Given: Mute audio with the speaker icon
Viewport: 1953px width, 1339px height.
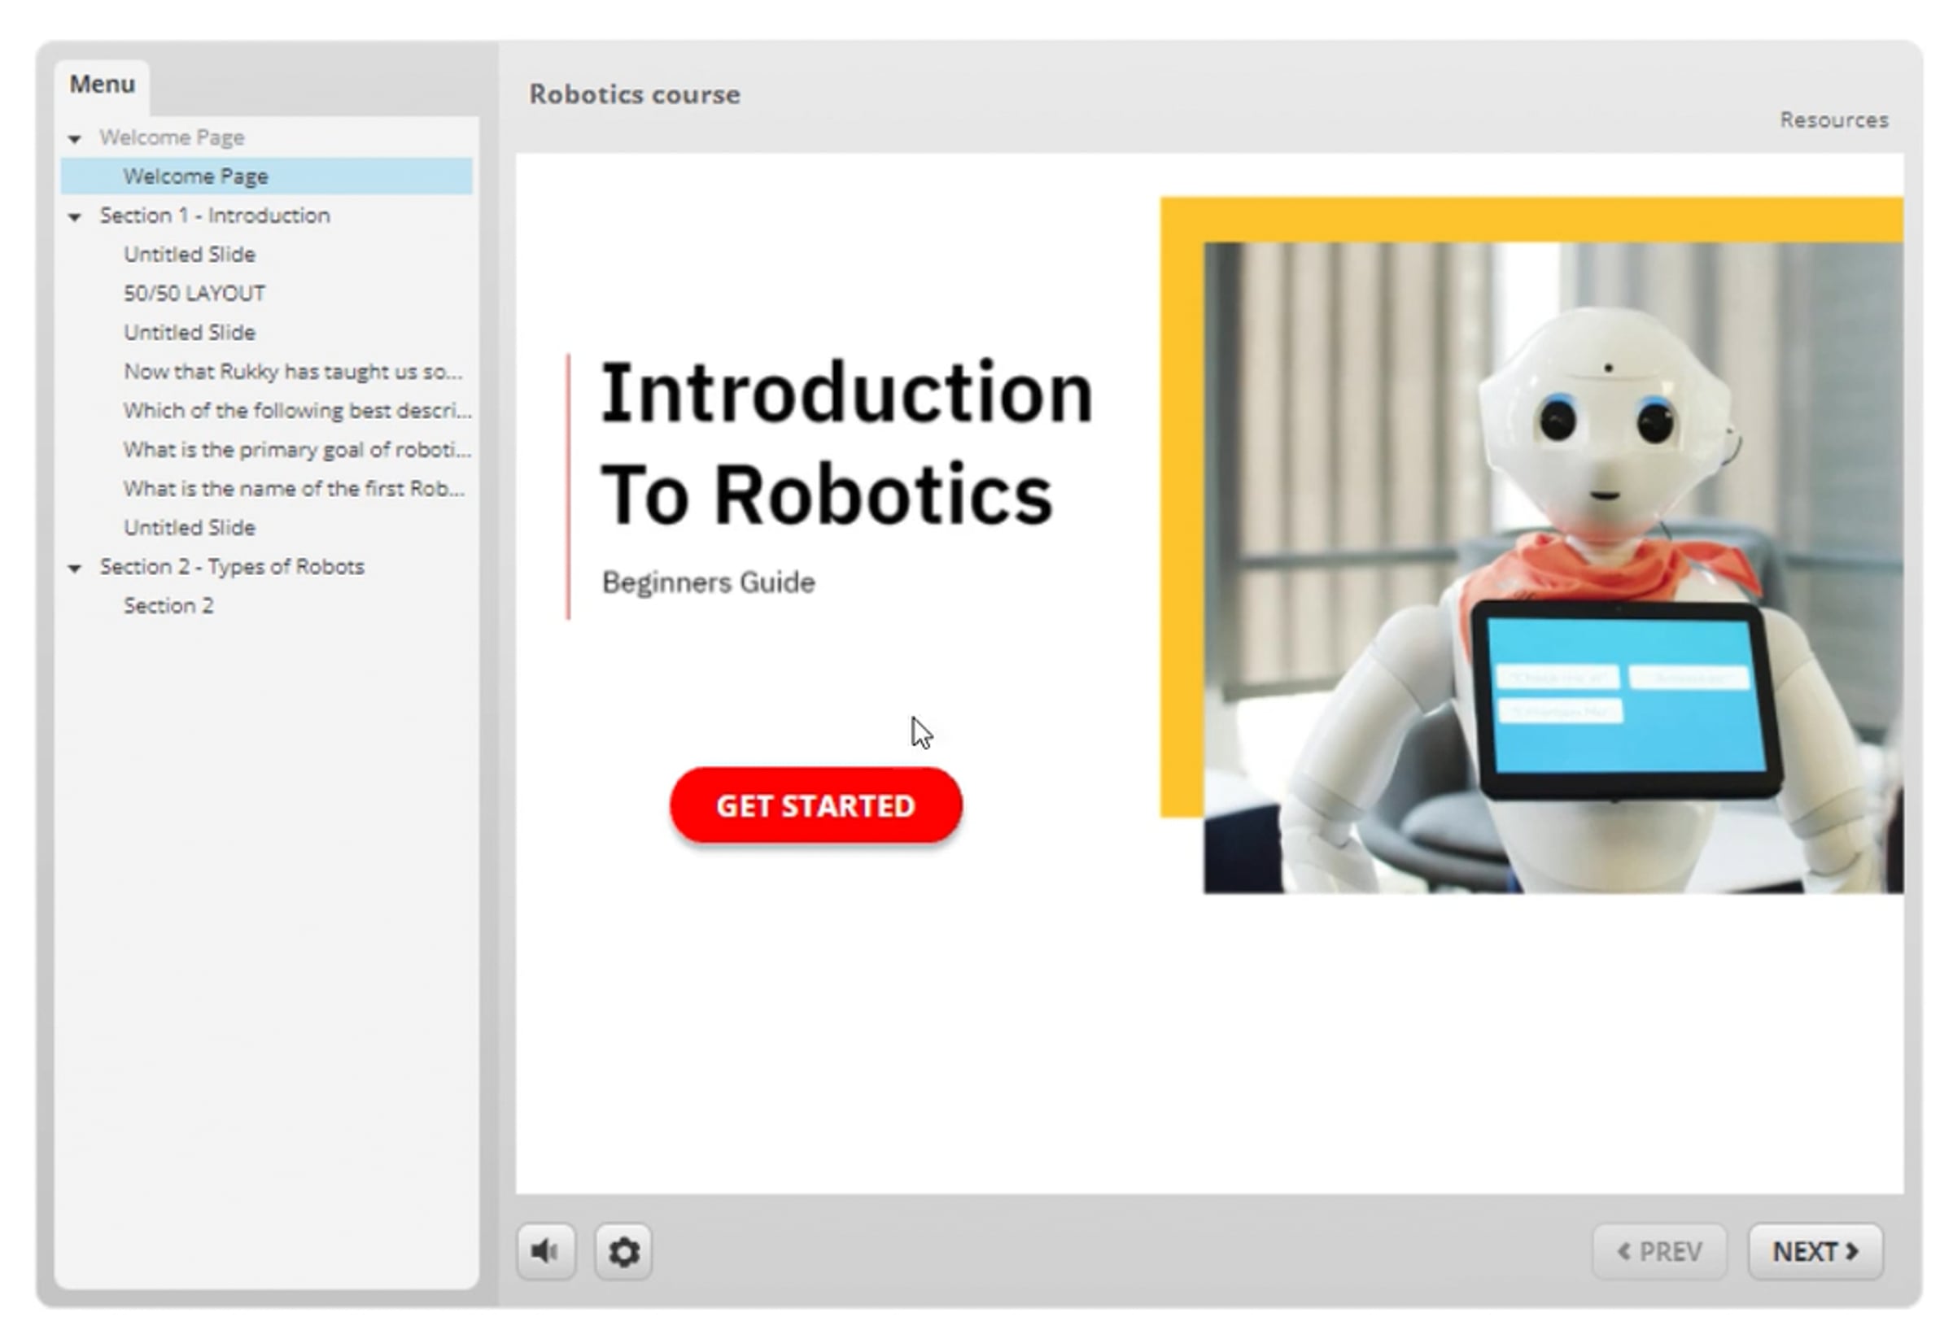Looking at the screenshot, I should [x=546, y=1252].
